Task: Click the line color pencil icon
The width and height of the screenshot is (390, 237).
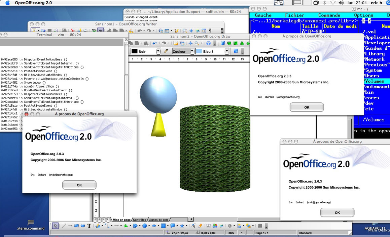Action: 166,51
